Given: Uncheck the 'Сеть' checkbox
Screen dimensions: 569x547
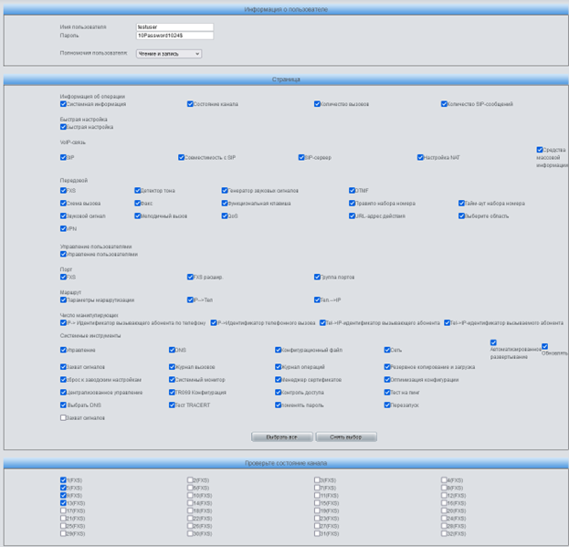Looking at the screenshot, I should pos(387,350).
